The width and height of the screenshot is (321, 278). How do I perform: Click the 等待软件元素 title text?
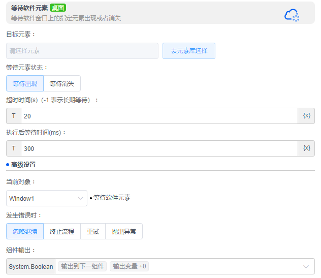29,8
